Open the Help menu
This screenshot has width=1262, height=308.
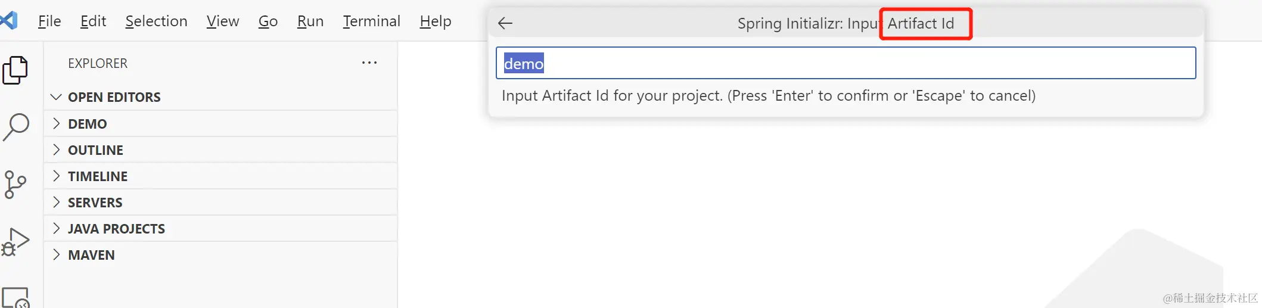(x=435, y=21)
